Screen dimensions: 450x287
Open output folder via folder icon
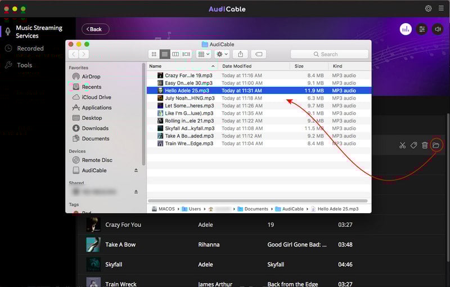[436, 146]
